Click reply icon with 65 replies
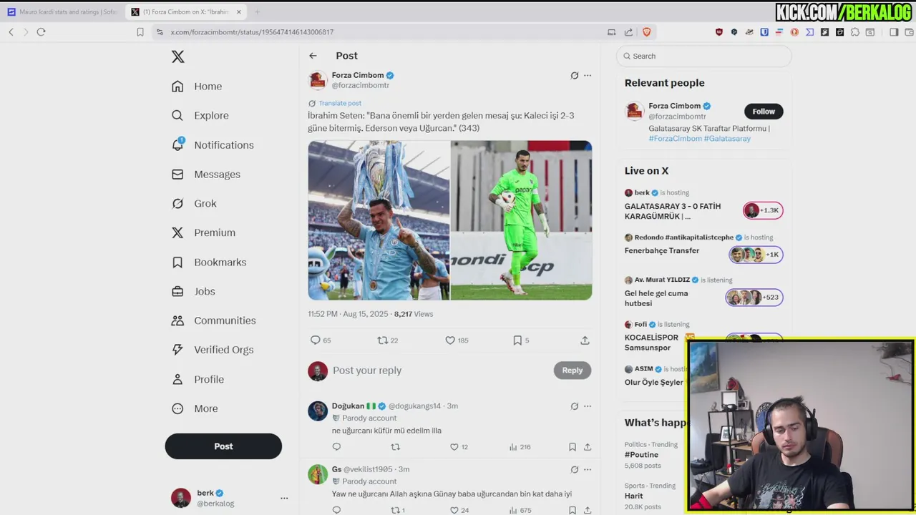916x515 pixels. tap(315, 340)
